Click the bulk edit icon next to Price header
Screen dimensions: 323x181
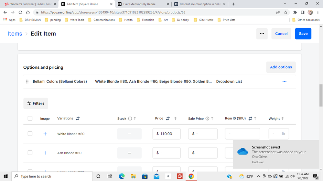point(168,119)
